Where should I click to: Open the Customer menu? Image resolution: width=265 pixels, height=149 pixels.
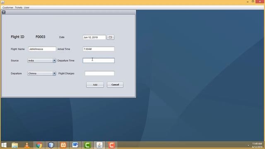click(x=8, y=7)
